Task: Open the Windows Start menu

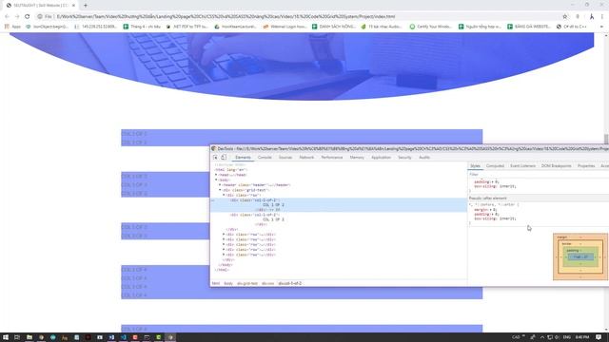Action: (x=6, y=337)
